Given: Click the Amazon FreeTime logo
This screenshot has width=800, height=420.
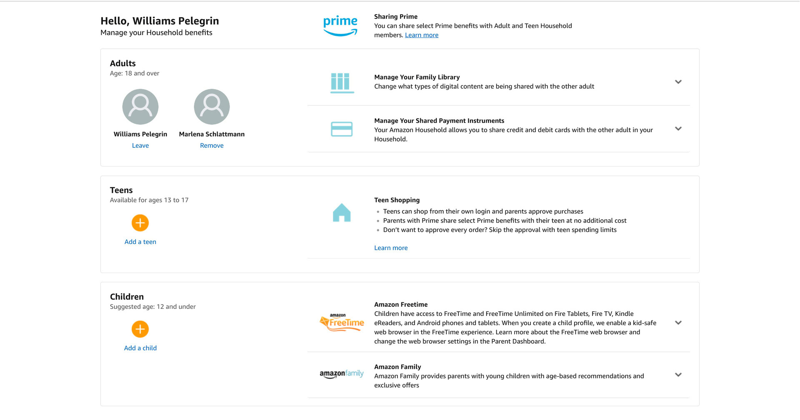Looking at the screenshot, I should pos(342,323).
